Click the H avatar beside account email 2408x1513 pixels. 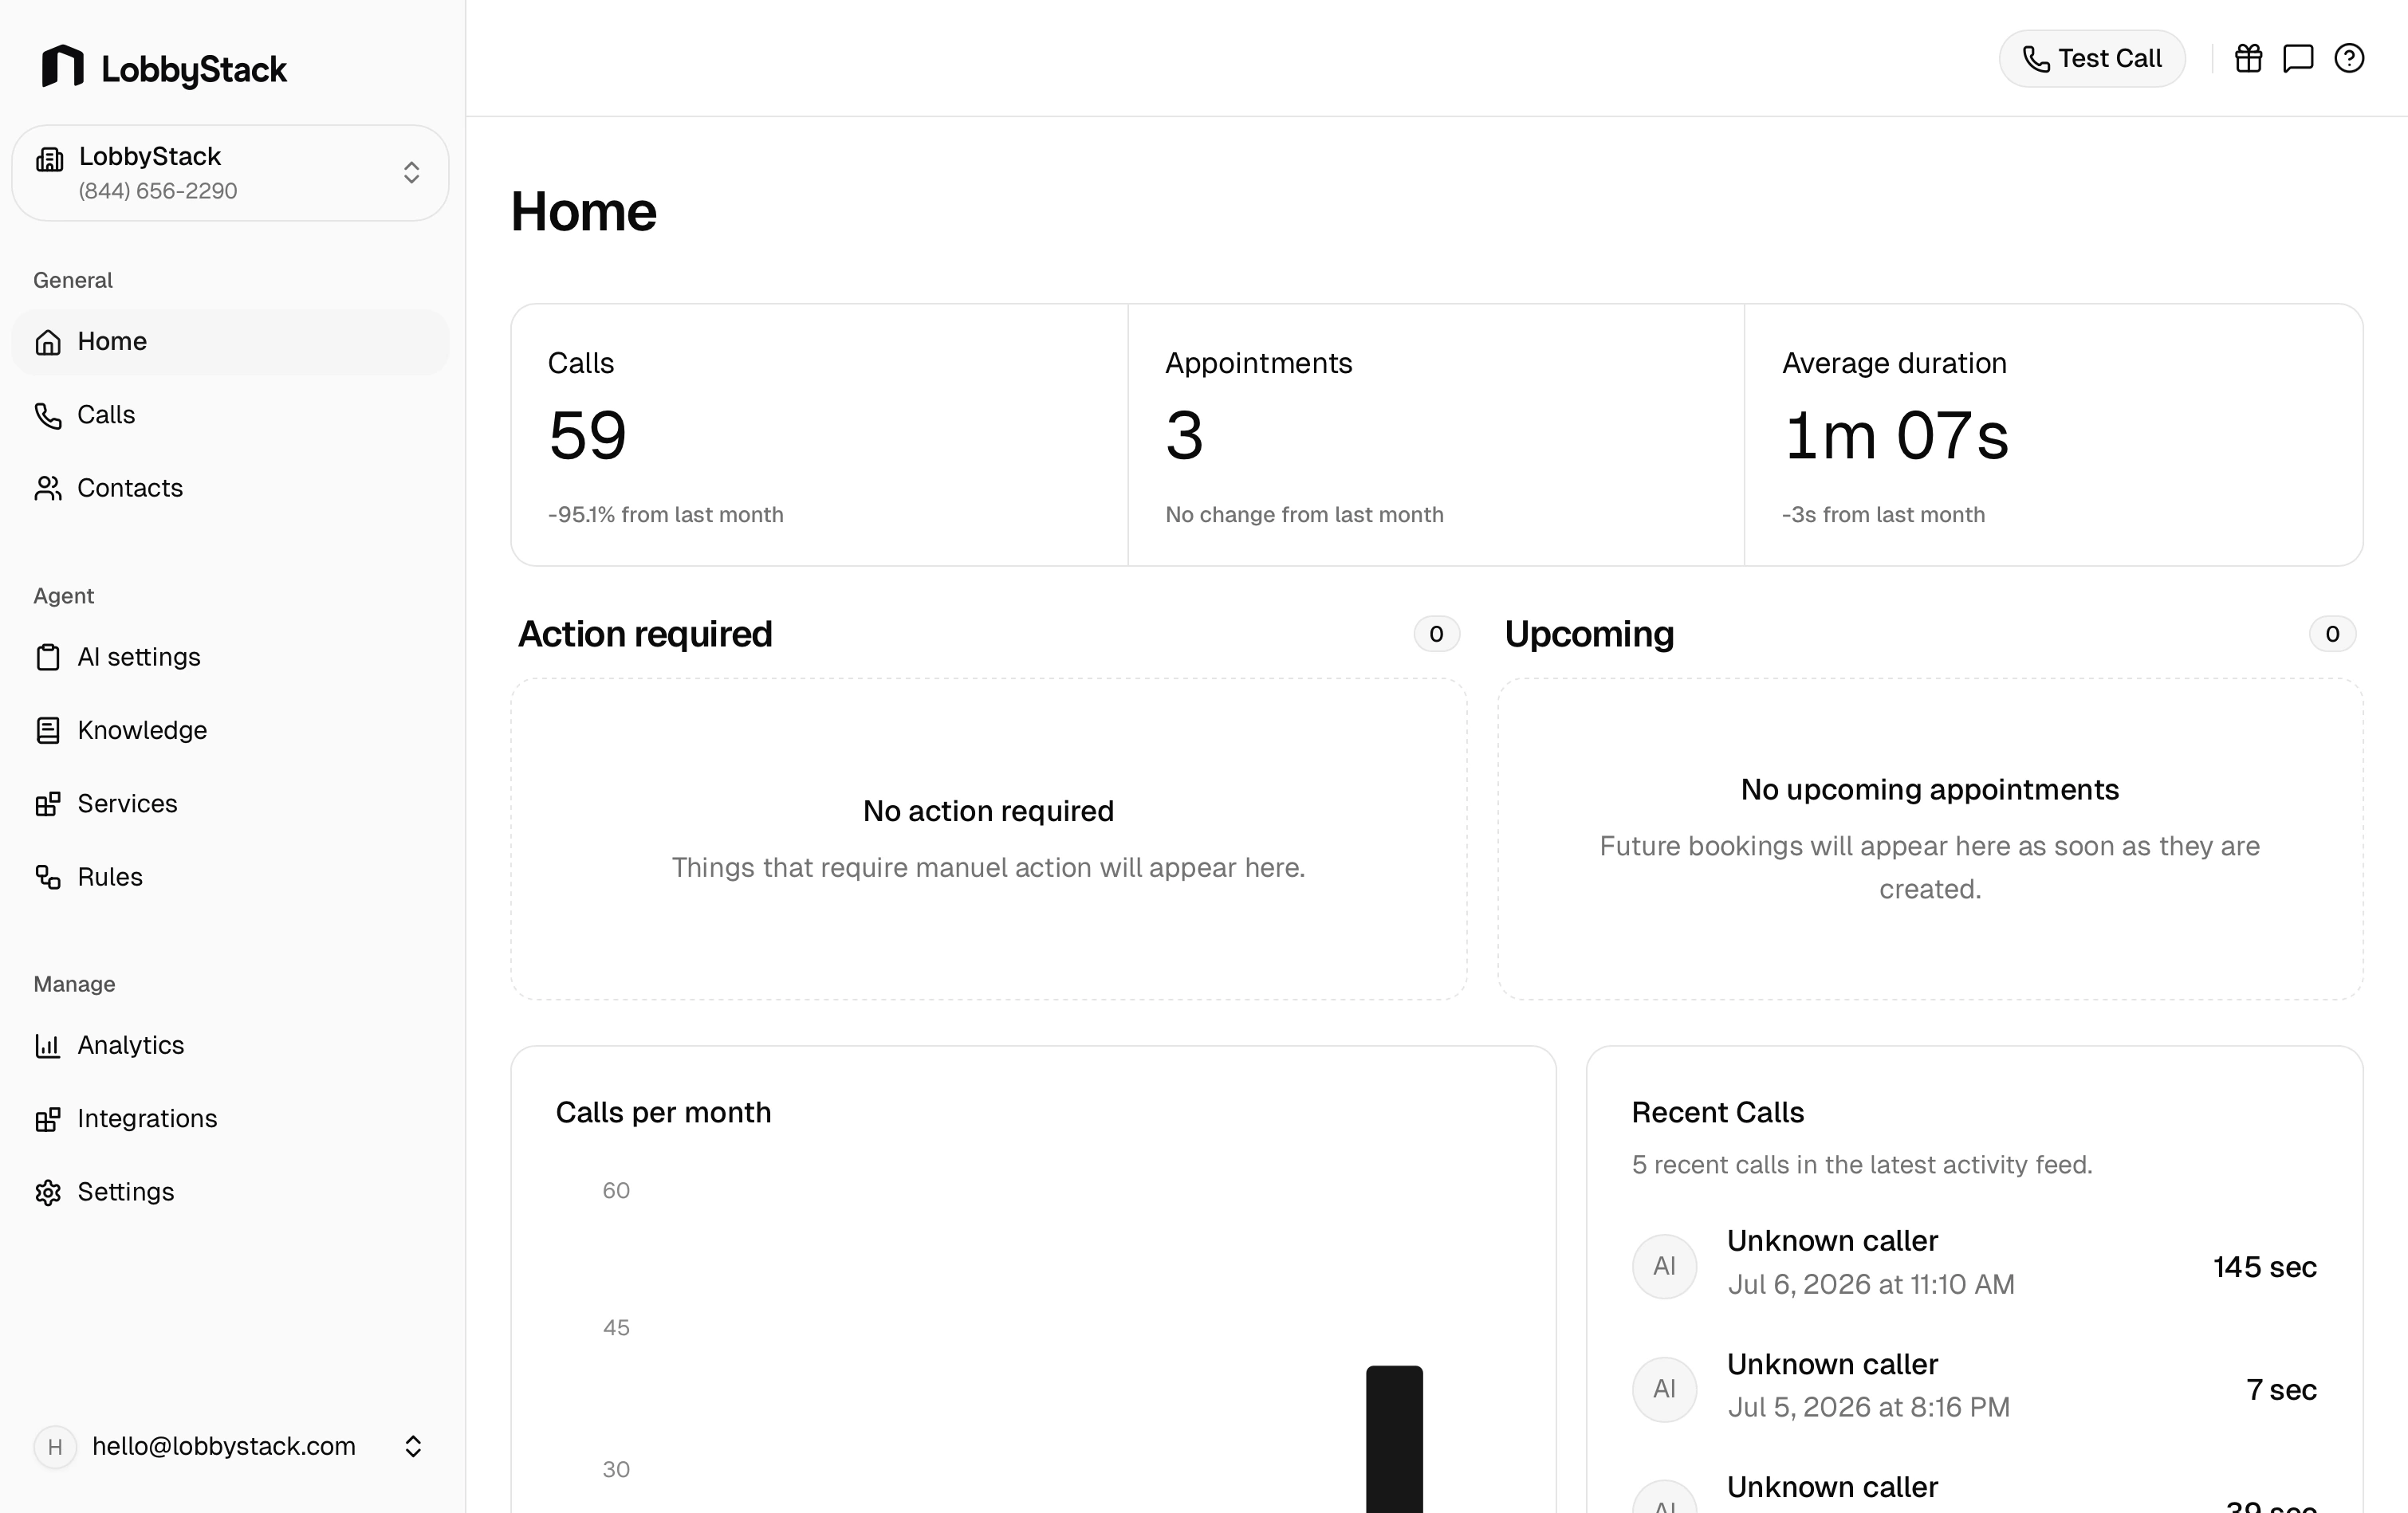click(x=55, y=1446)
